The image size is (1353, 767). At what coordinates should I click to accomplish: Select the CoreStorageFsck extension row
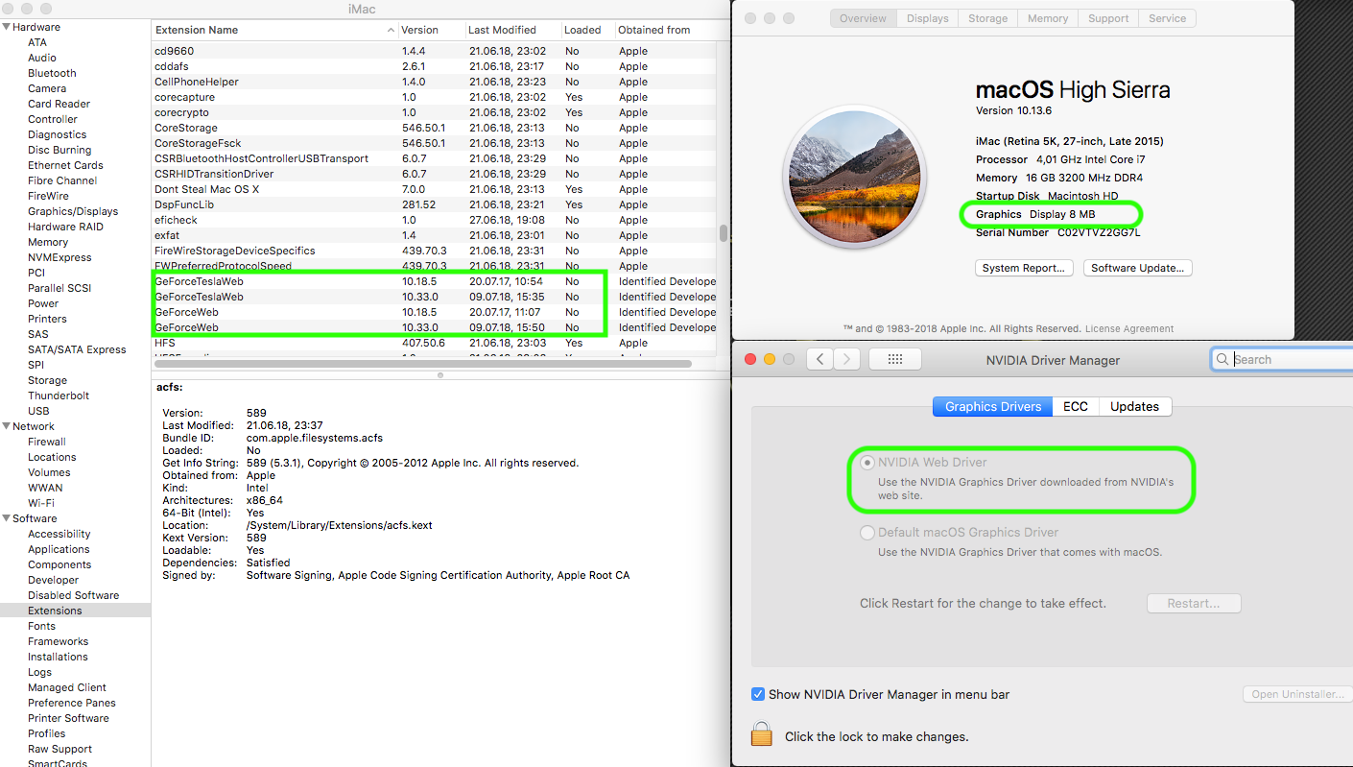click(434, 143)
